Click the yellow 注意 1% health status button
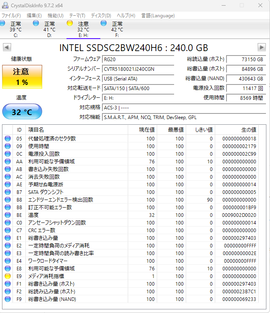The width and height of the screenshot is (270, 313). pyautogui.click(x=22, y=77)
